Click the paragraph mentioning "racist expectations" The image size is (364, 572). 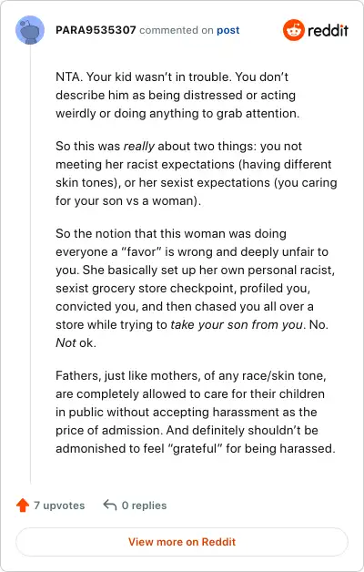(197, 174)
